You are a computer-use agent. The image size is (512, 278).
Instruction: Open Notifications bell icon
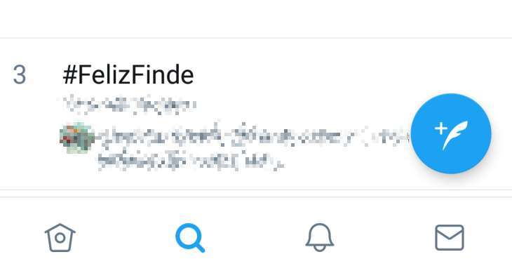[319, 237]
